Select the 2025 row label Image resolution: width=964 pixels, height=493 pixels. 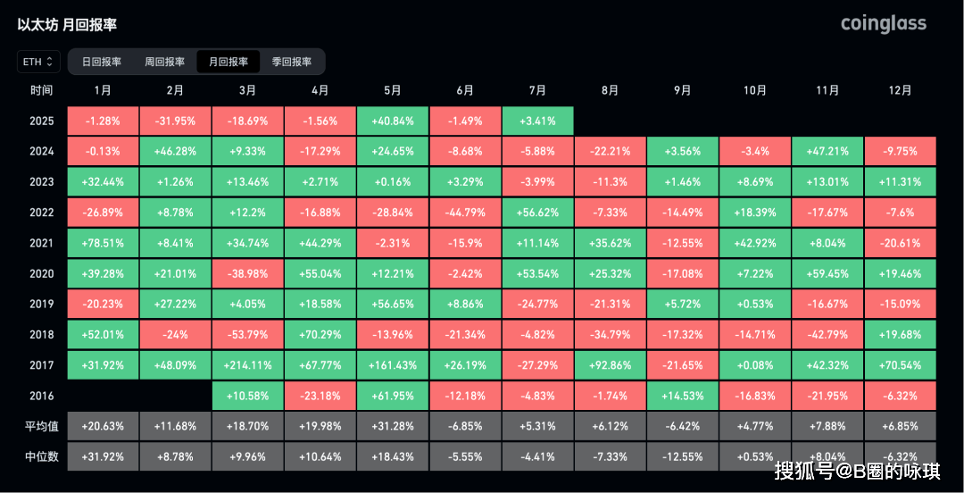click(x=41, y=121)
